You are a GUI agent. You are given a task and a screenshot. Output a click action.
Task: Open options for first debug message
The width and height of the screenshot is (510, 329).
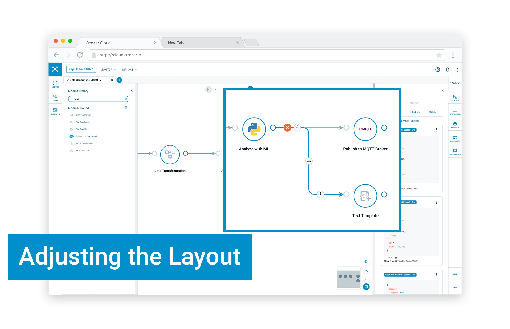tap(436, 130)
